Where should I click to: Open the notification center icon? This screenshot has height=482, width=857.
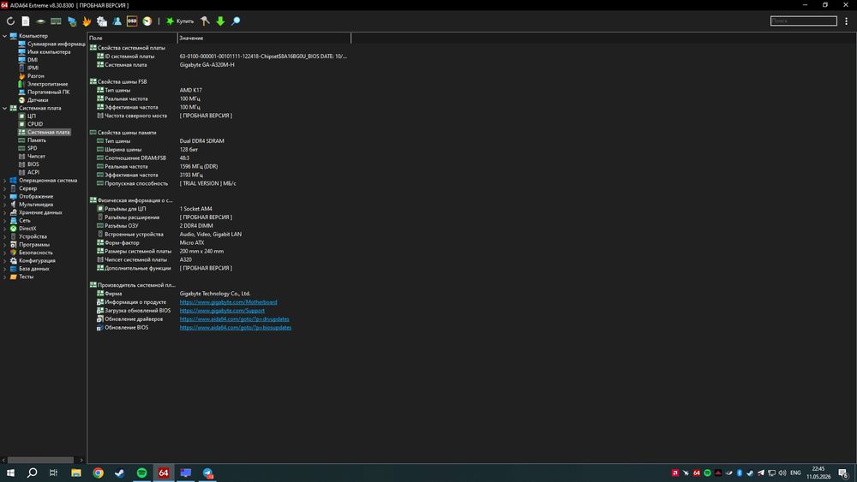tap(843, 473)
